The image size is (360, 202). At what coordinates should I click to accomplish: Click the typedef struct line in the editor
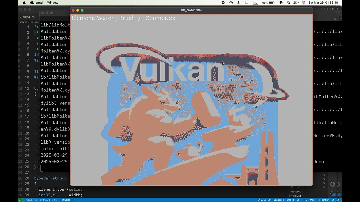coord(50,178)
